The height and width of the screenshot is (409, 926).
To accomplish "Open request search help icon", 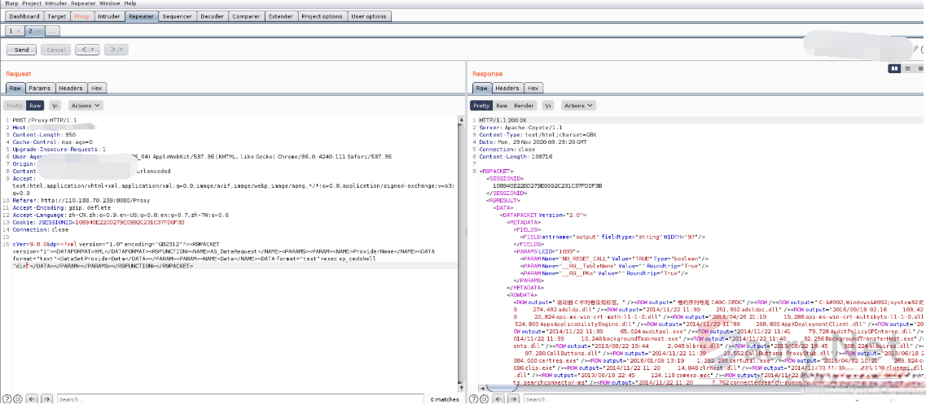I will click(x=7, y=399).
